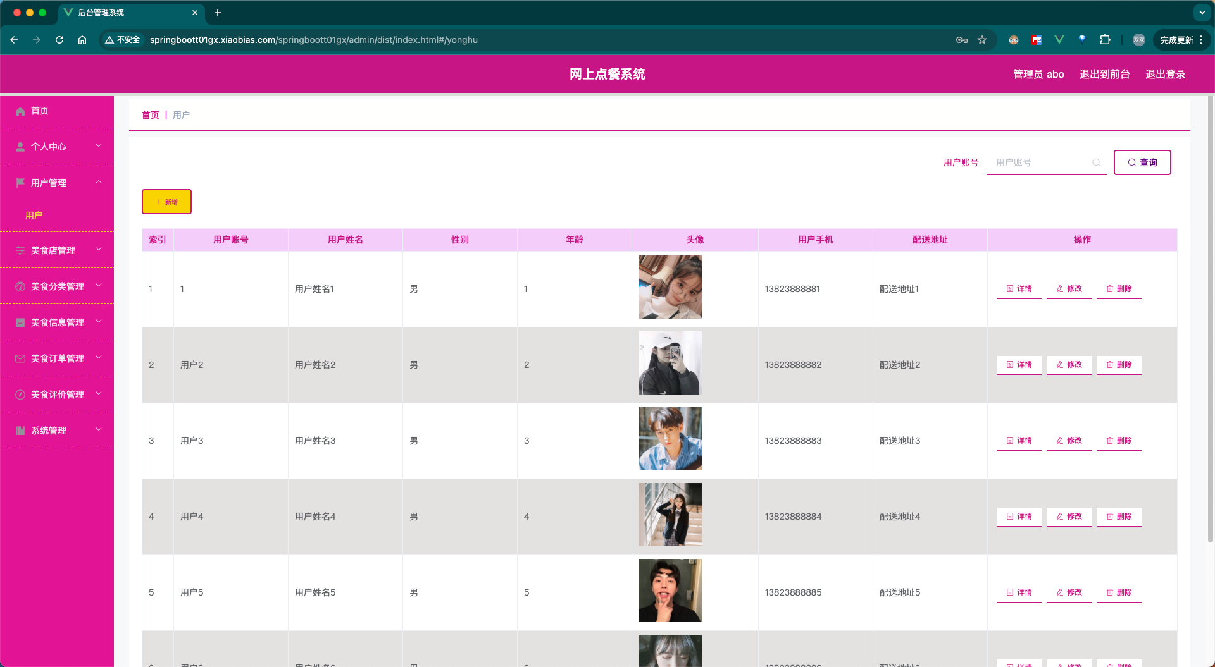
Task: Open new browser tab with plus
Action: tap(218, 13)
